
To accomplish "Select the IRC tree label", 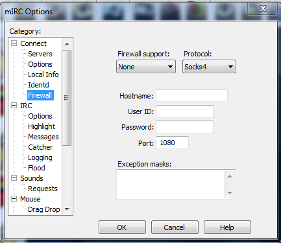I will click(x=26, y=106).
